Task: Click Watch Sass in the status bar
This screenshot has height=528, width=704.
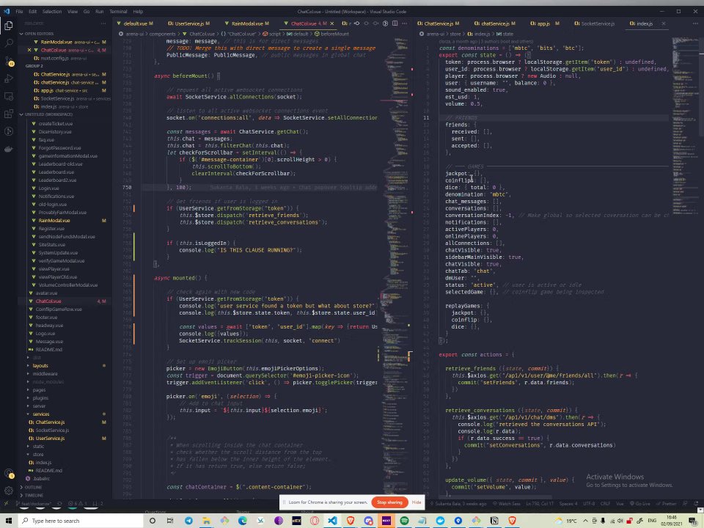Action: point(507,504)
